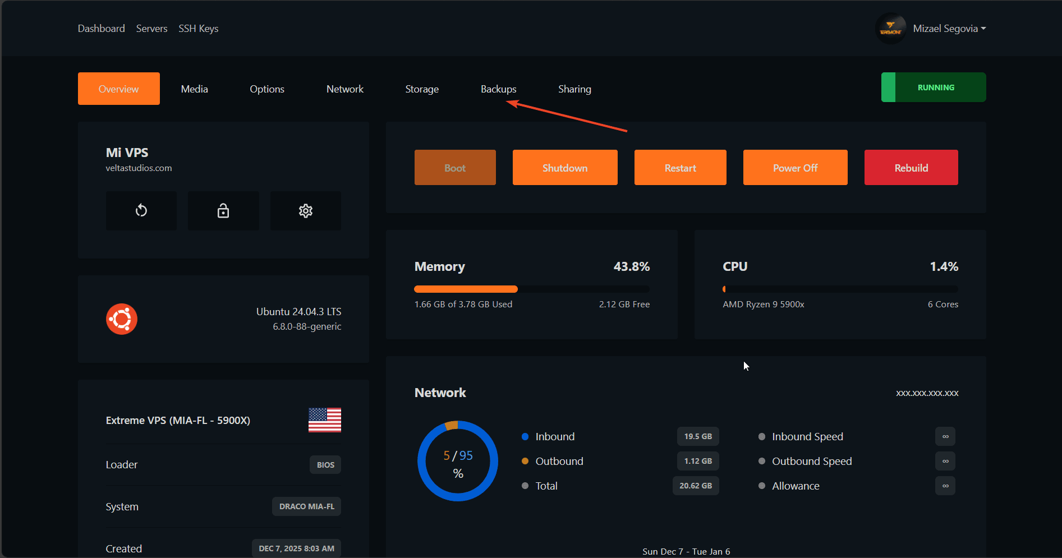Click the reset/refresh icon under Mi VPS

click(x=141, y=211)
